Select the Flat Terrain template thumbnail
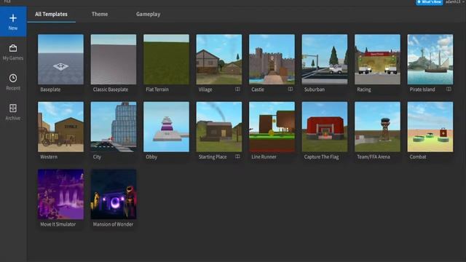The image size is (466, 262). click(166, 60)
